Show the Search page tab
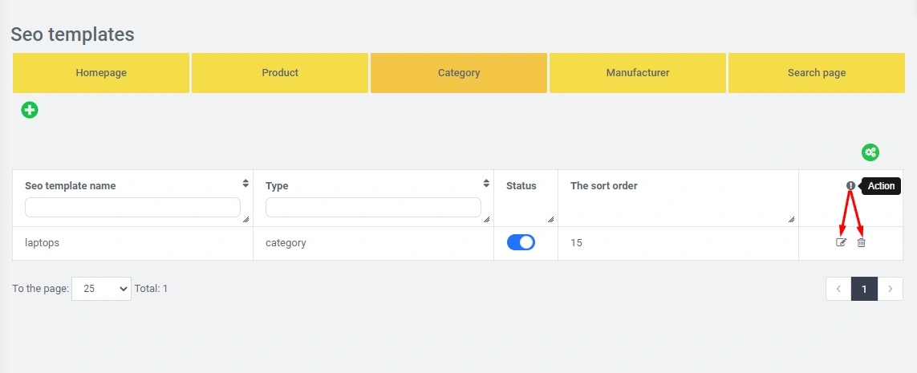Viewport: 917px width, 373px height. pos(817,73)
